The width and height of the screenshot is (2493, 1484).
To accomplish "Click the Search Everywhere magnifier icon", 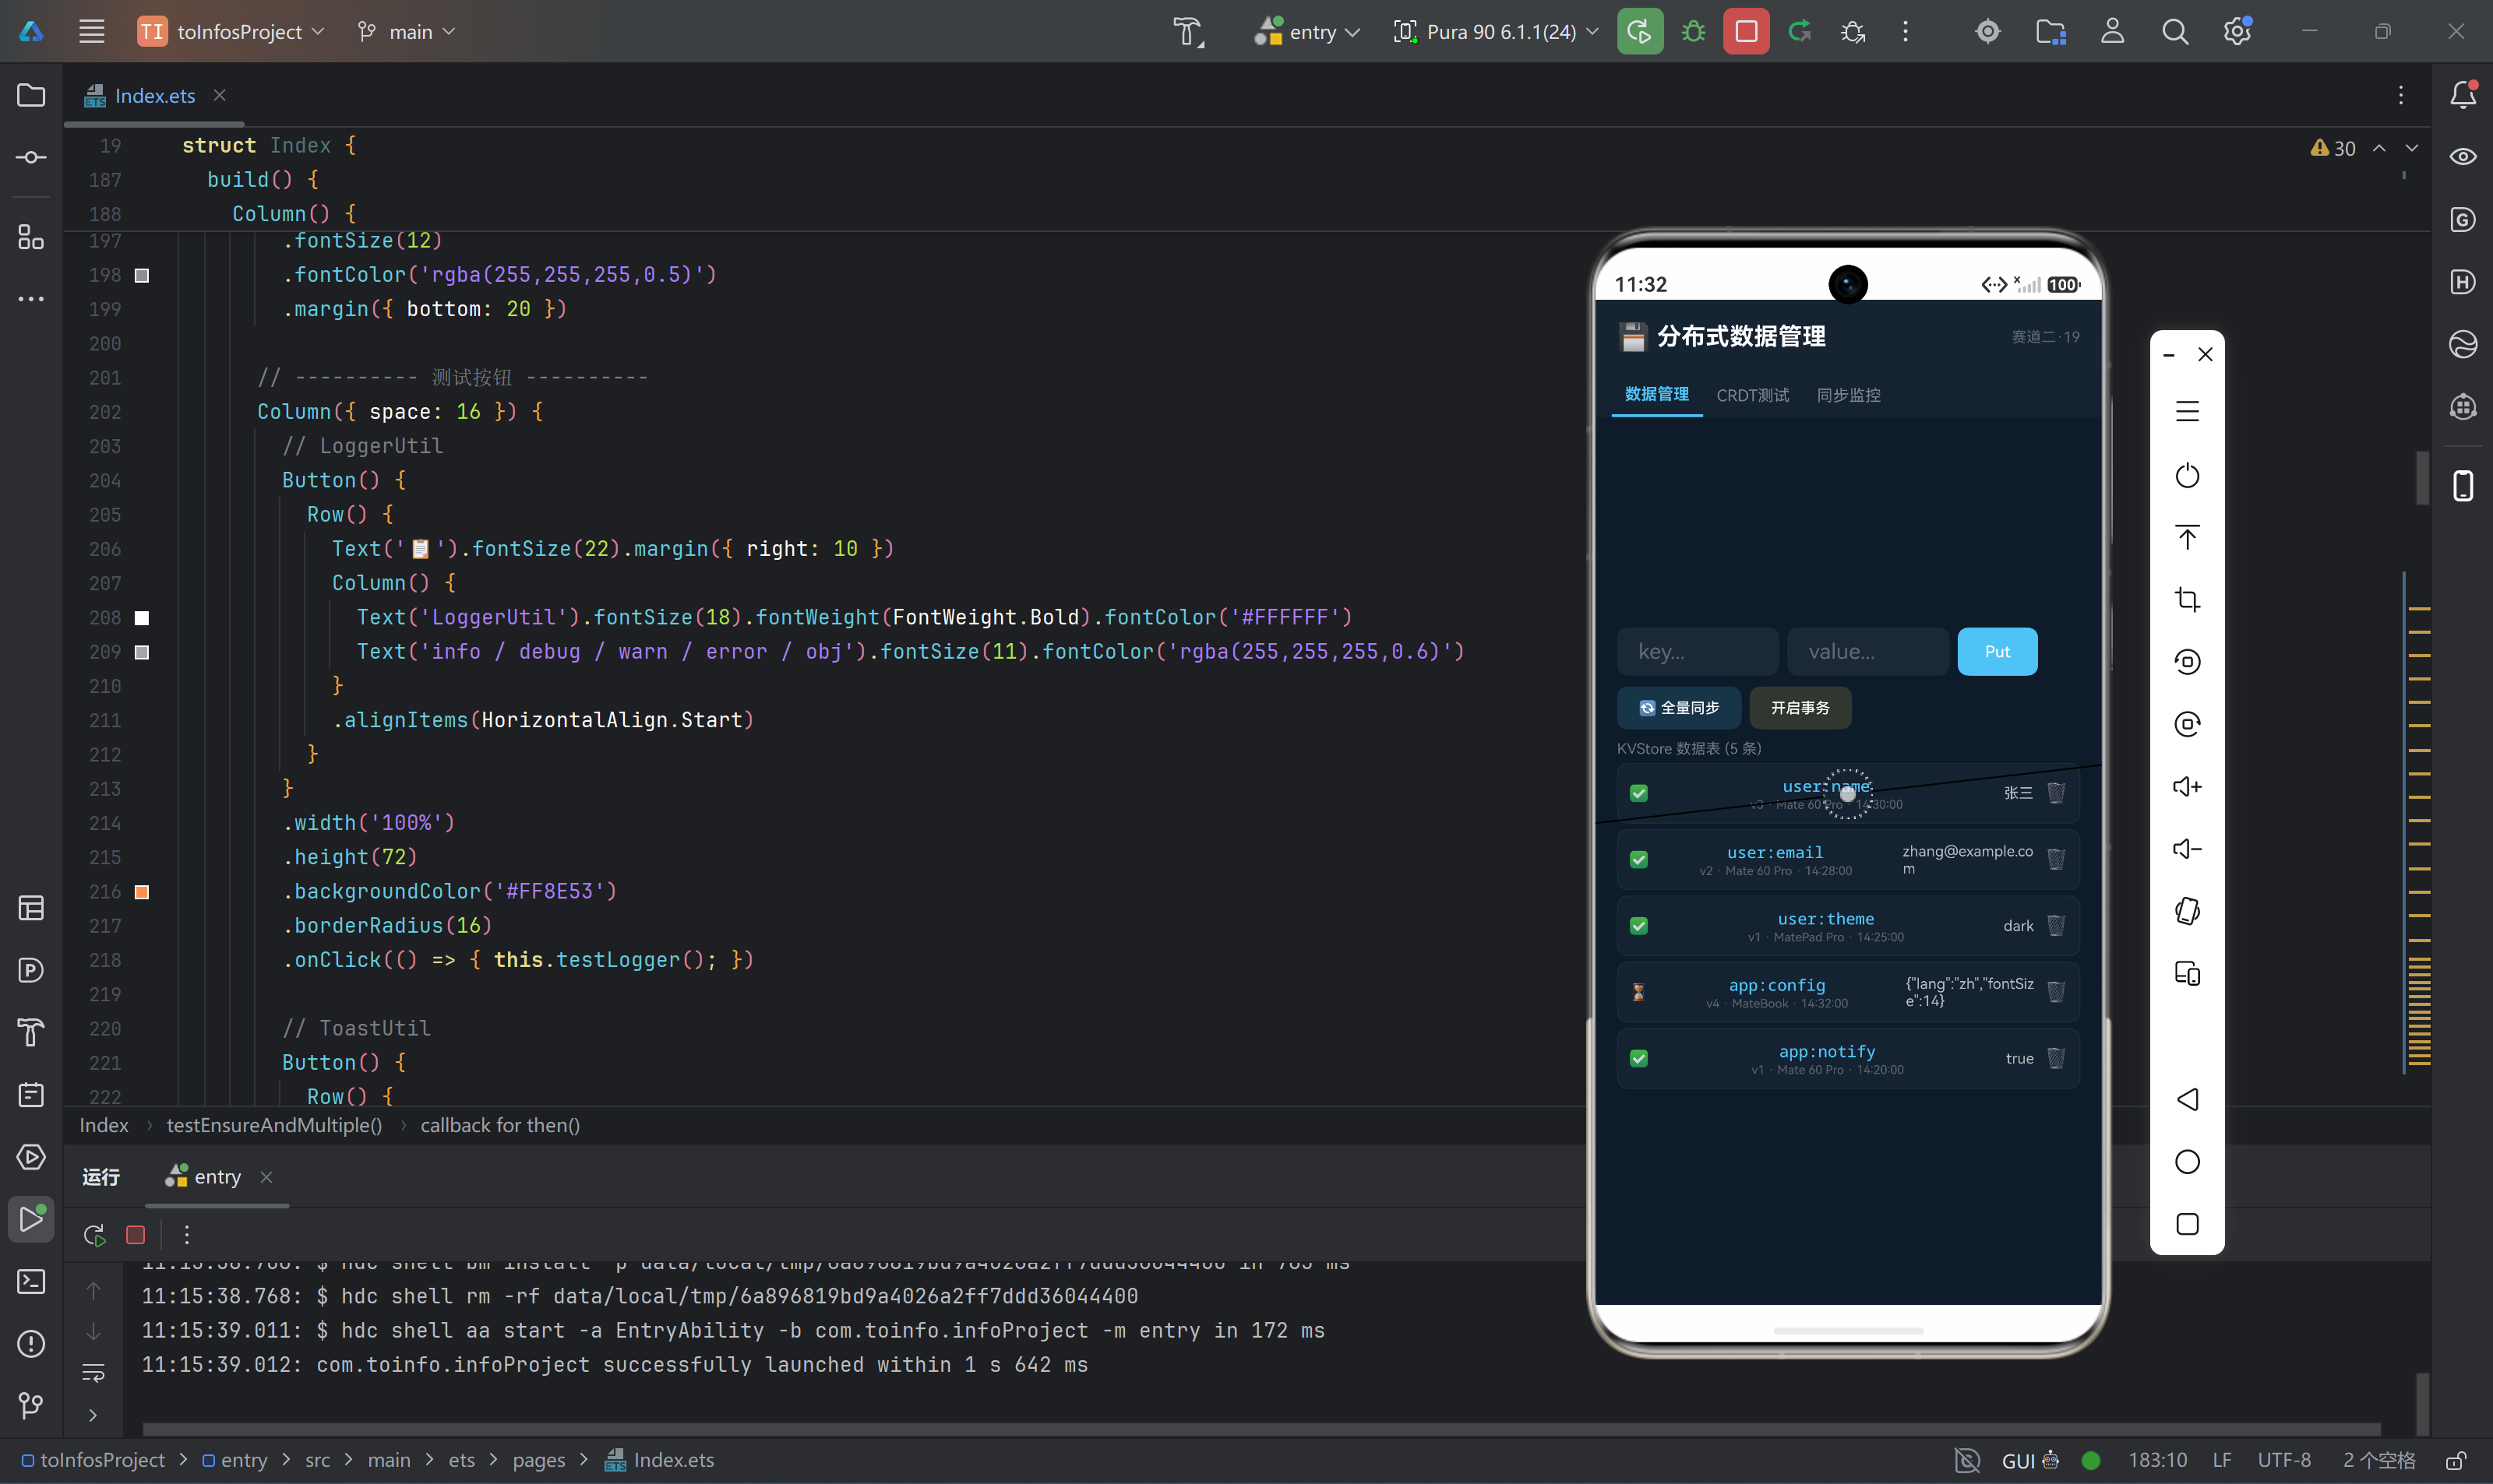I will tap(2175, 31).
